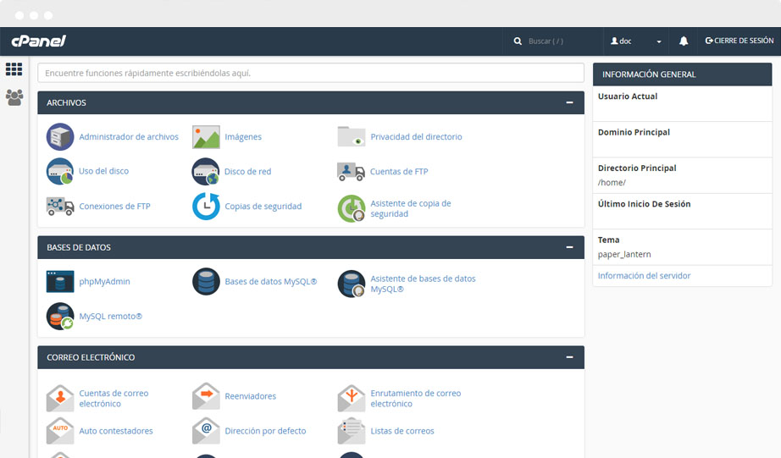The width and height of the screenshot is (781, 458).
Task: Click Cuentas de correo electrónico link
Action: pyautogui.click(x=114, y=398)
